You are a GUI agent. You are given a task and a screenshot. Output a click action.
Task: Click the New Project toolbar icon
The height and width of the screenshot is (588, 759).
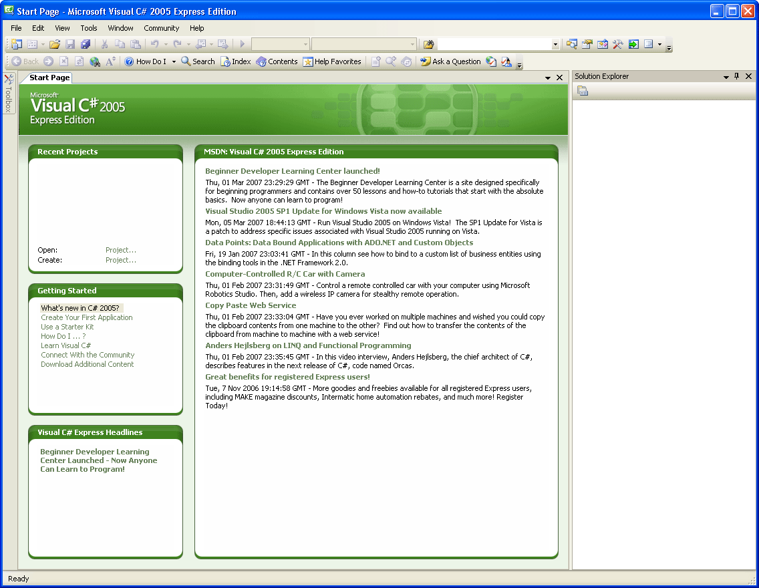click(x=17, y=44)
